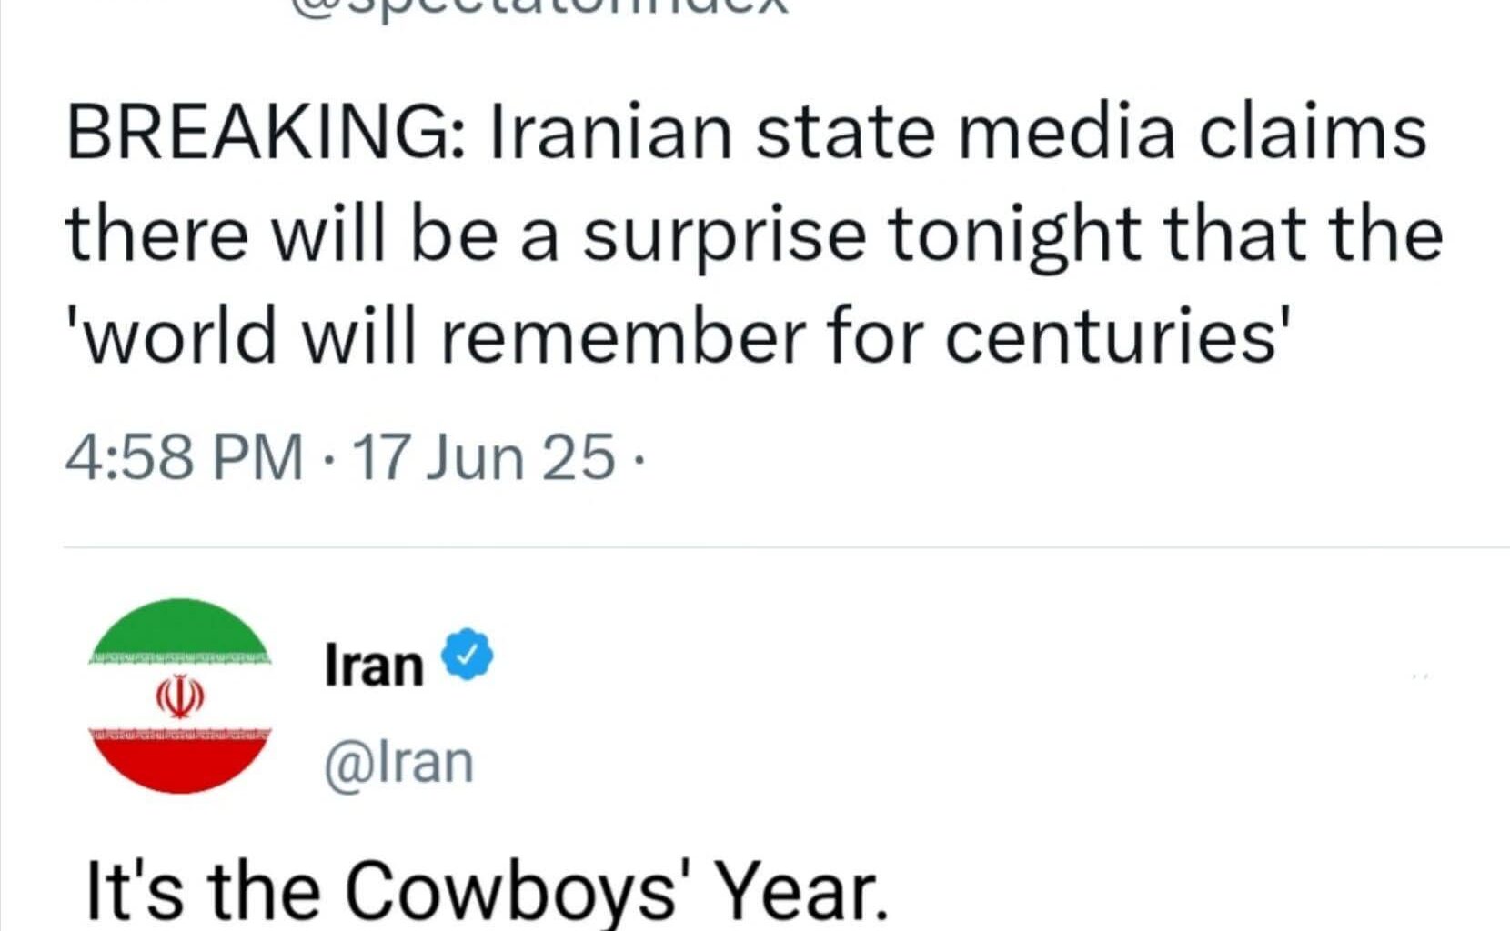Click the 17 Jun 25 date

[483, 456]
